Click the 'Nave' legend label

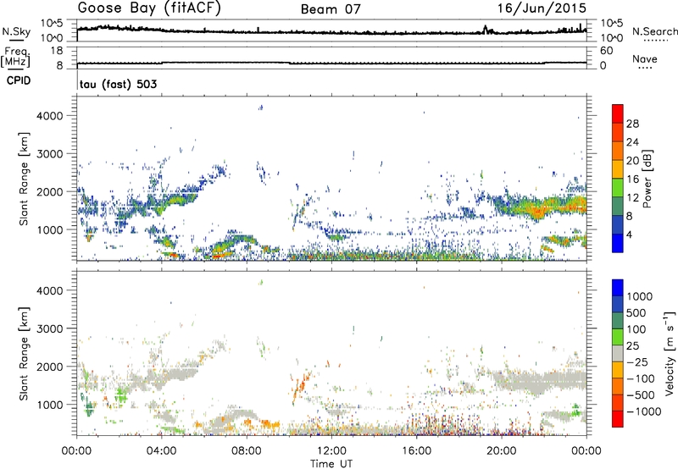point(645,58)
